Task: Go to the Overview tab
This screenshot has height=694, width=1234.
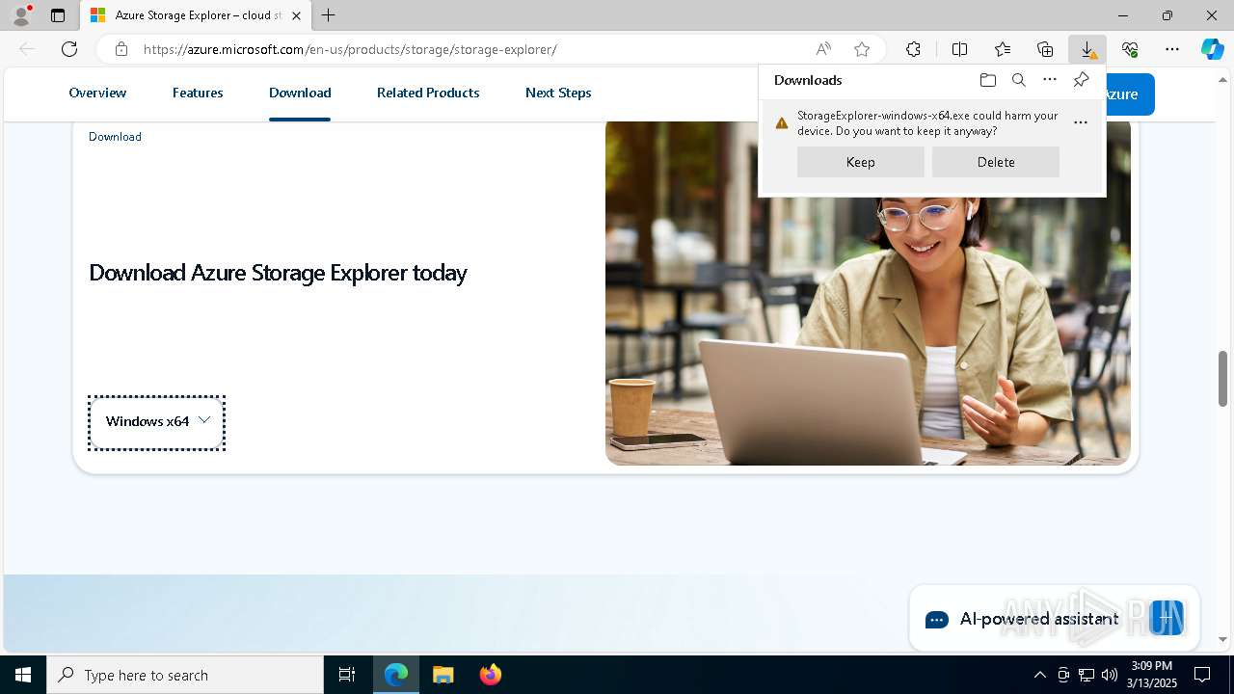Action: [x=97, y=93]
